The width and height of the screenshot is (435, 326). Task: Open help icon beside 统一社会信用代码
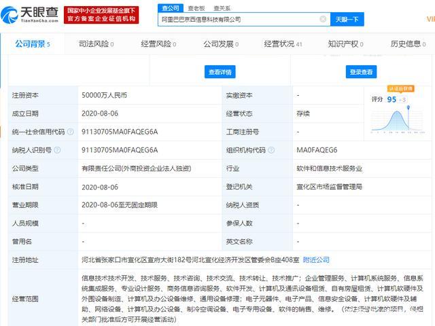(71, 132)
